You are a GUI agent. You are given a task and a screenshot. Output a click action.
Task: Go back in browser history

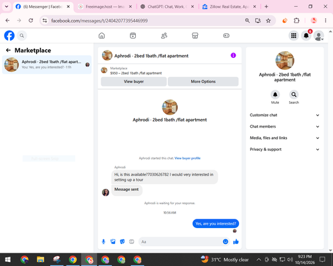(x=7, y=21)
